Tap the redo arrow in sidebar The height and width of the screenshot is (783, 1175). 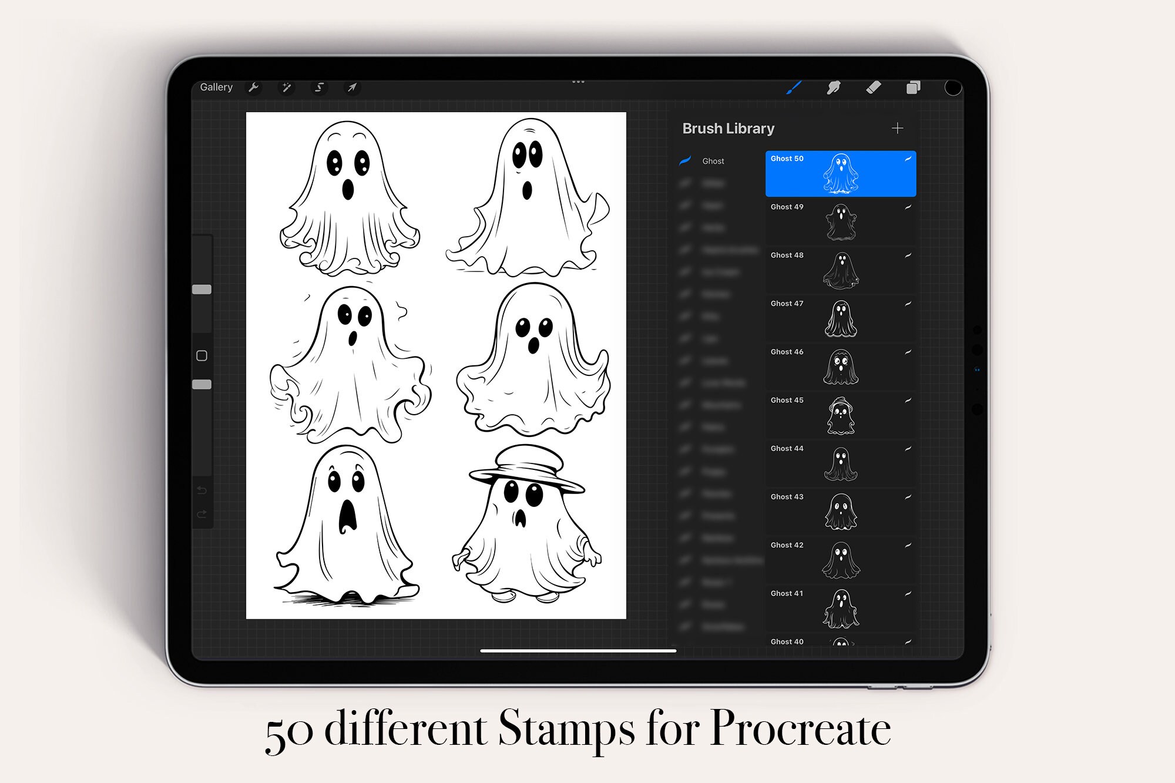point(202,514)
